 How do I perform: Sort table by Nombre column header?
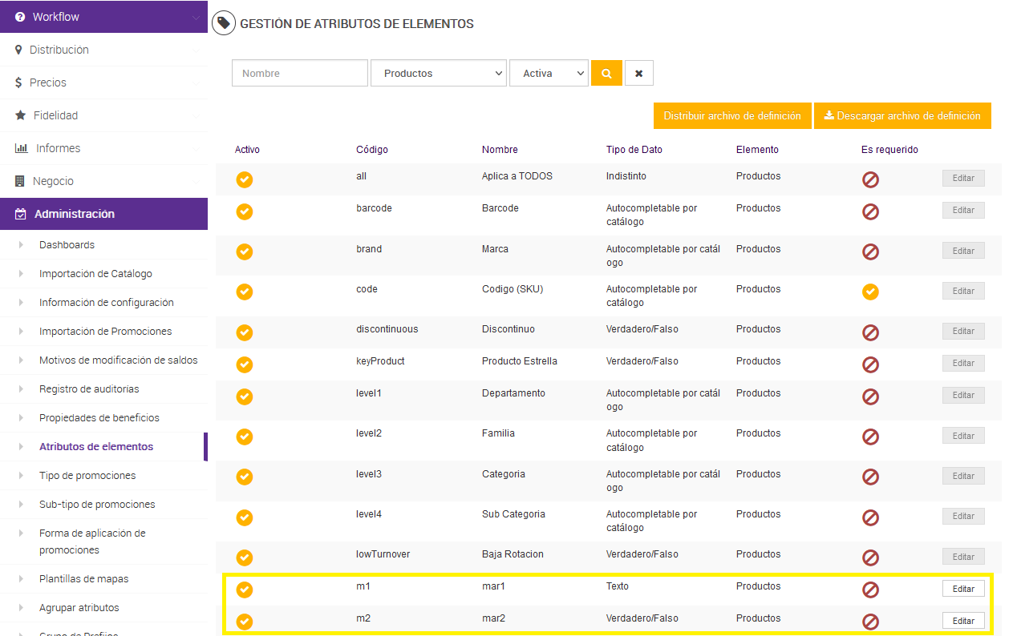coord(500,150)
